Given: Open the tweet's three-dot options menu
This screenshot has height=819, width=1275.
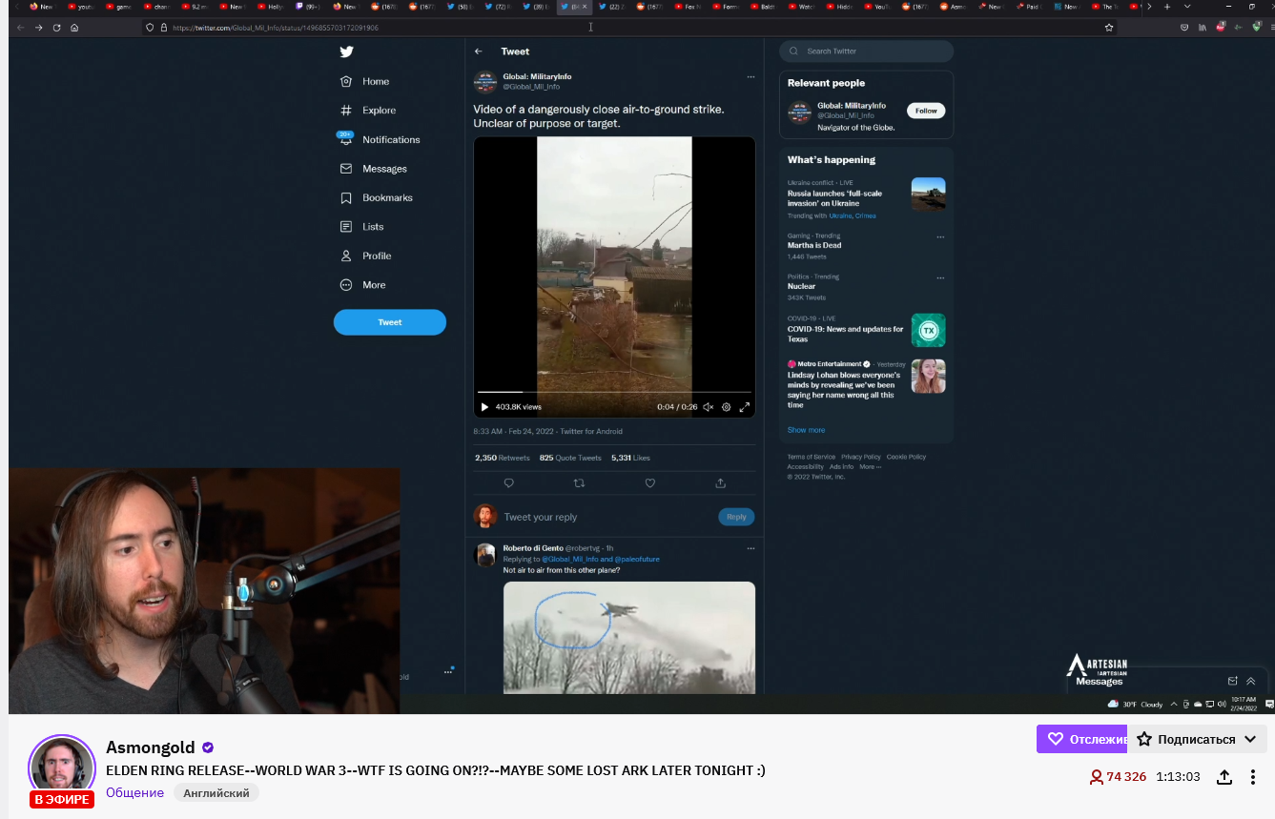Looking at the screenshot, I should pyautogui.click(x=751, y=76).
